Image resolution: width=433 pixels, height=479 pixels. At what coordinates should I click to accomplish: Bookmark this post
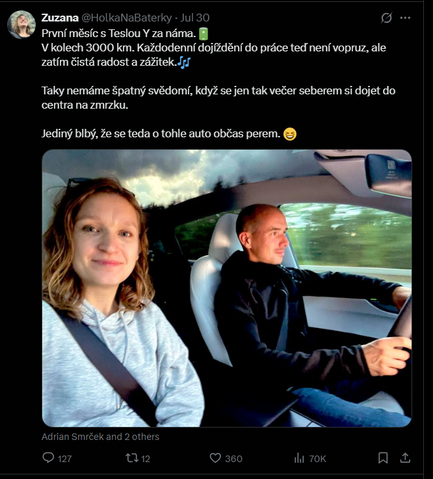click(x=383, y=458)
